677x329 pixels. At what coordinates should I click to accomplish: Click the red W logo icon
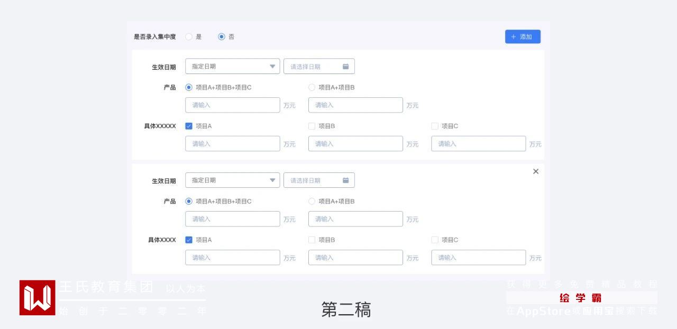[x=38, y=298]
